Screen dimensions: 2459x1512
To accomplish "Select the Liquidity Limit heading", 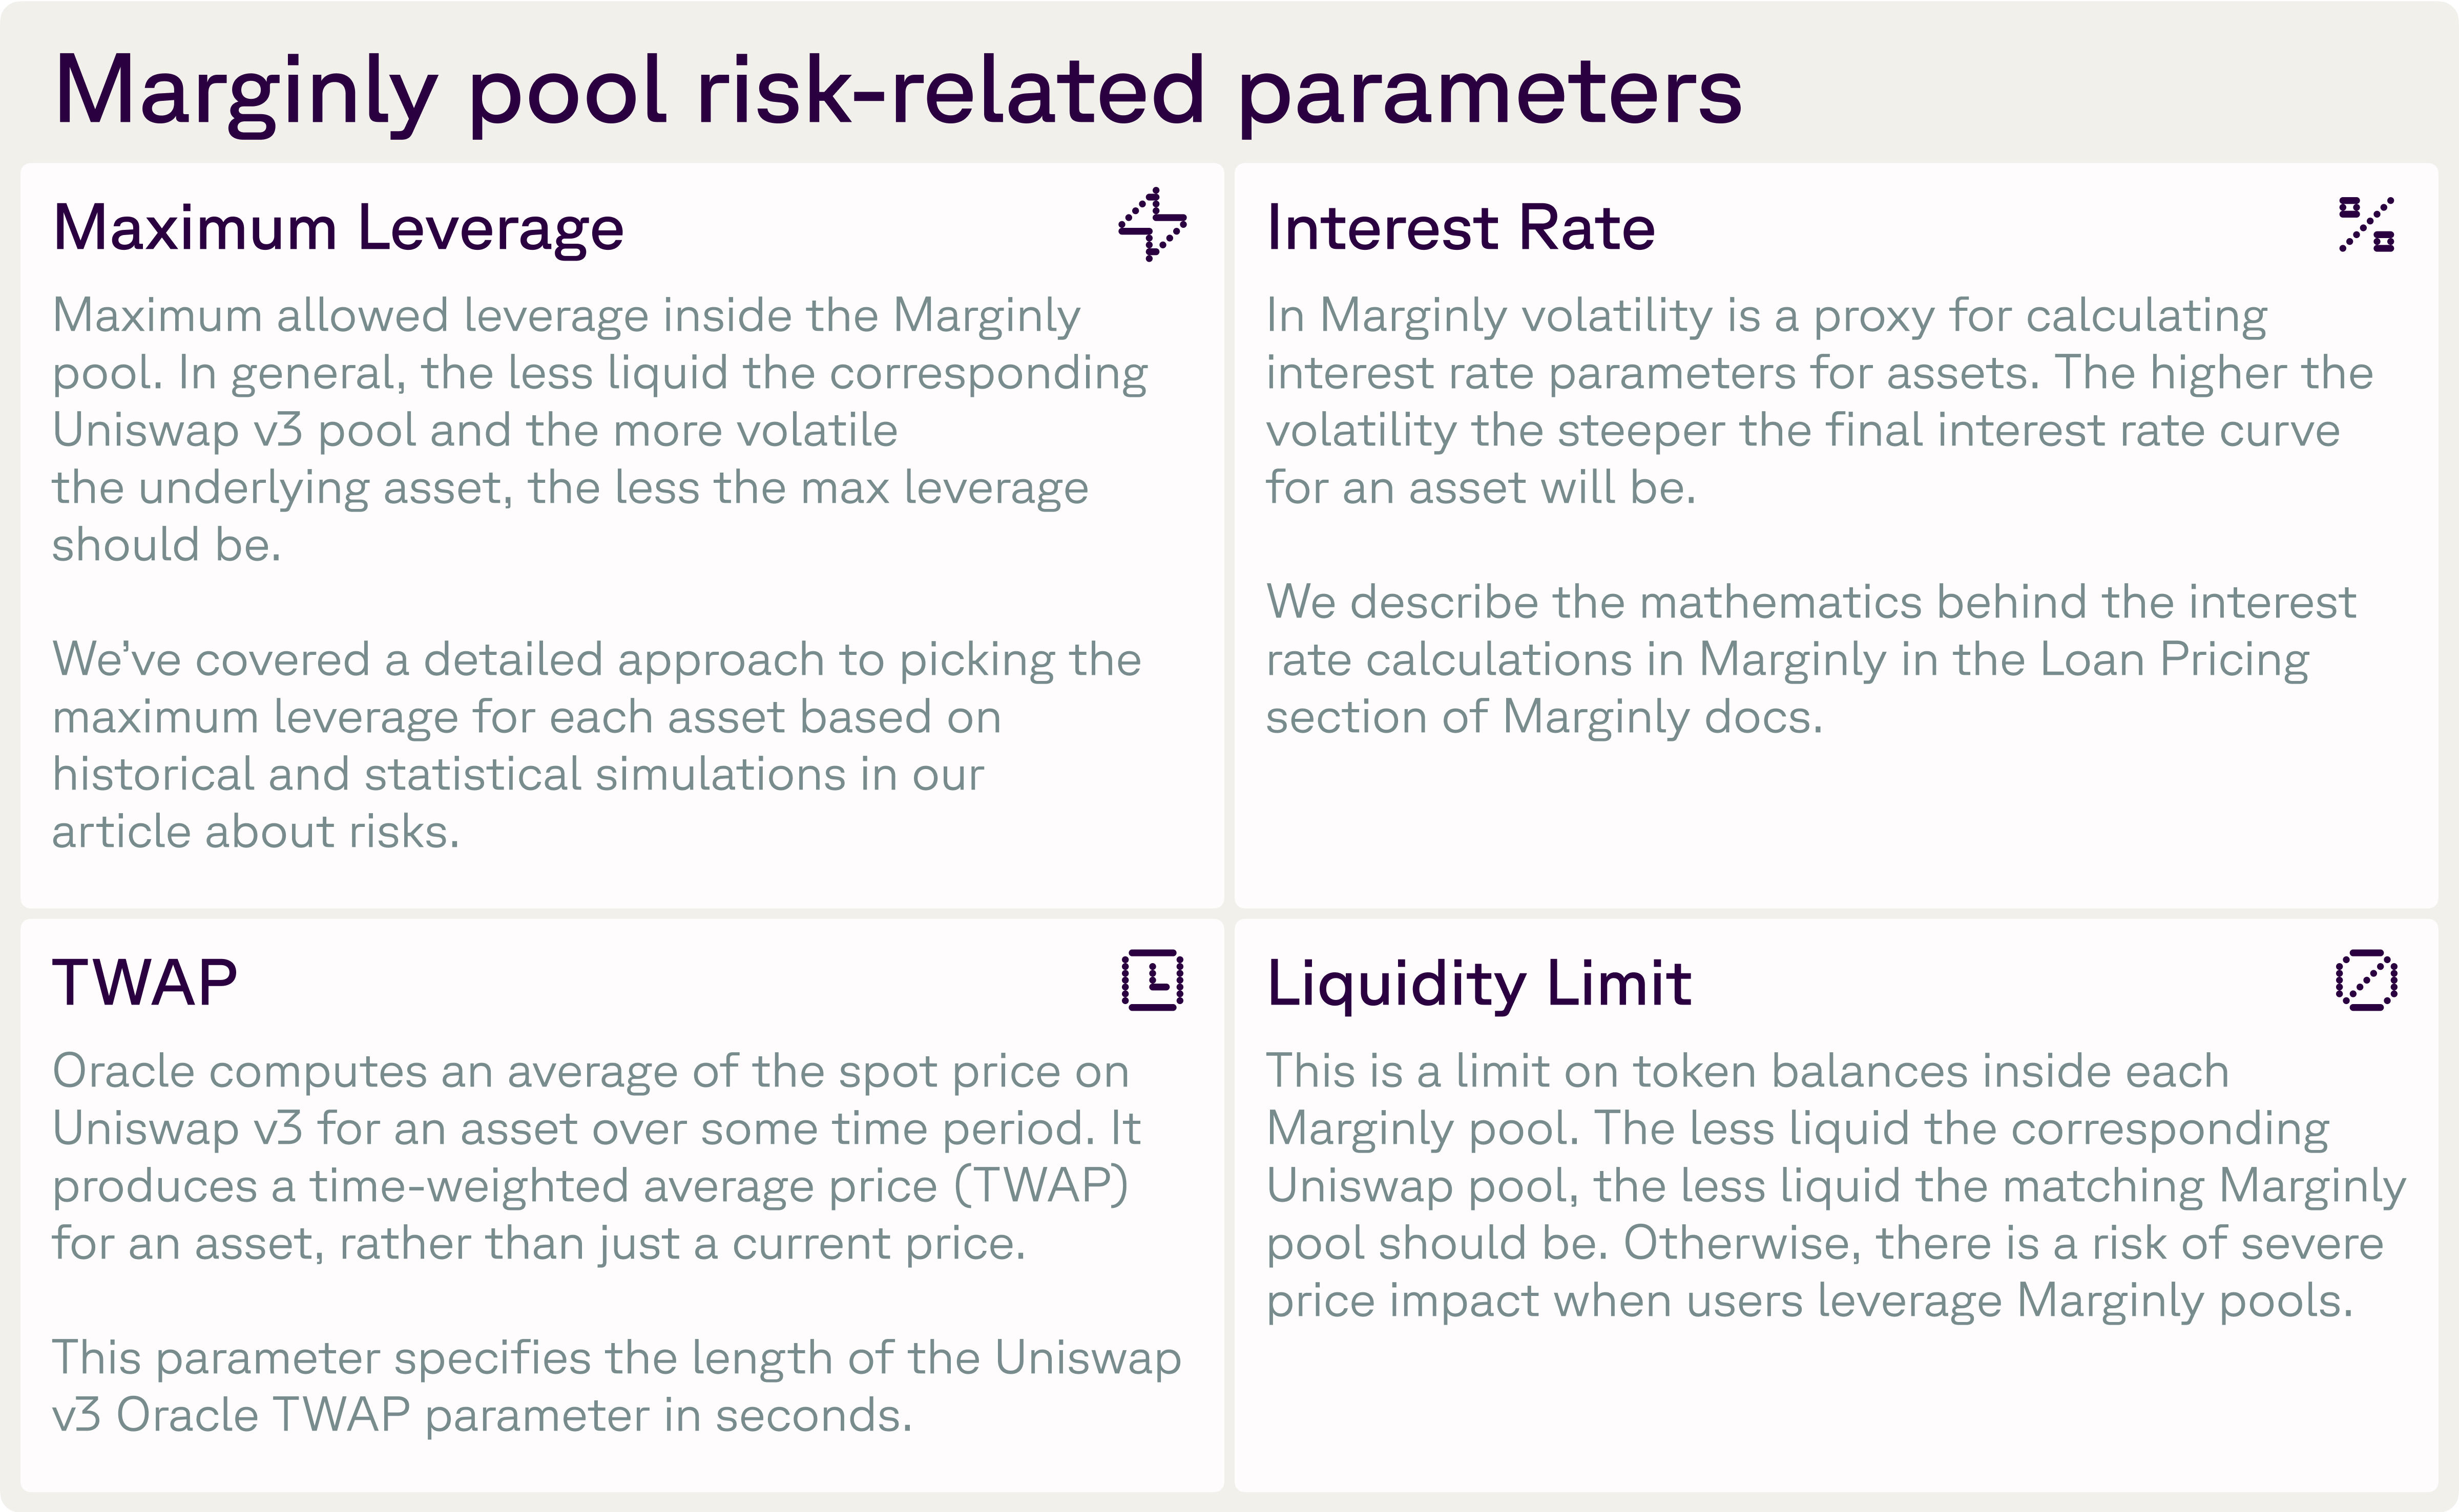I will (x=1477, y=984).
